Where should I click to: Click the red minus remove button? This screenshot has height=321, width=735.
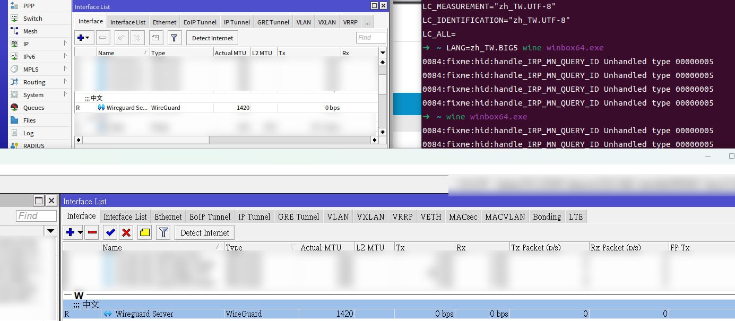point(92,232)
